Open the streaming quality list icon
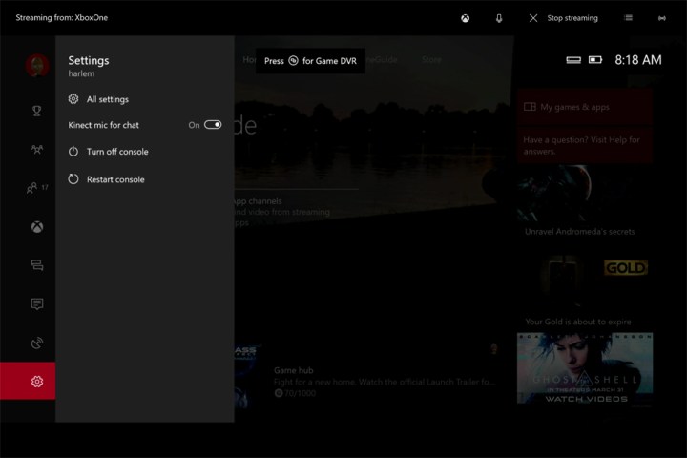Image resolution: width=687 pixels, height=458 pixels. 628,18
